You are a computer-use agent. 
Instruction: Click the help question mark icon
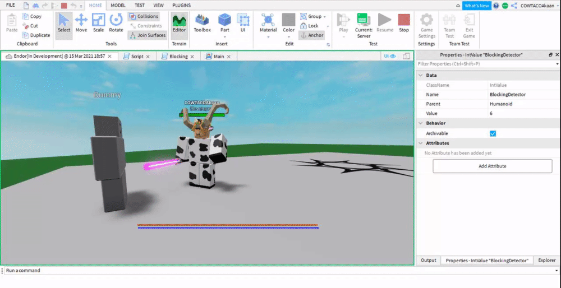[x=496, y=6]
